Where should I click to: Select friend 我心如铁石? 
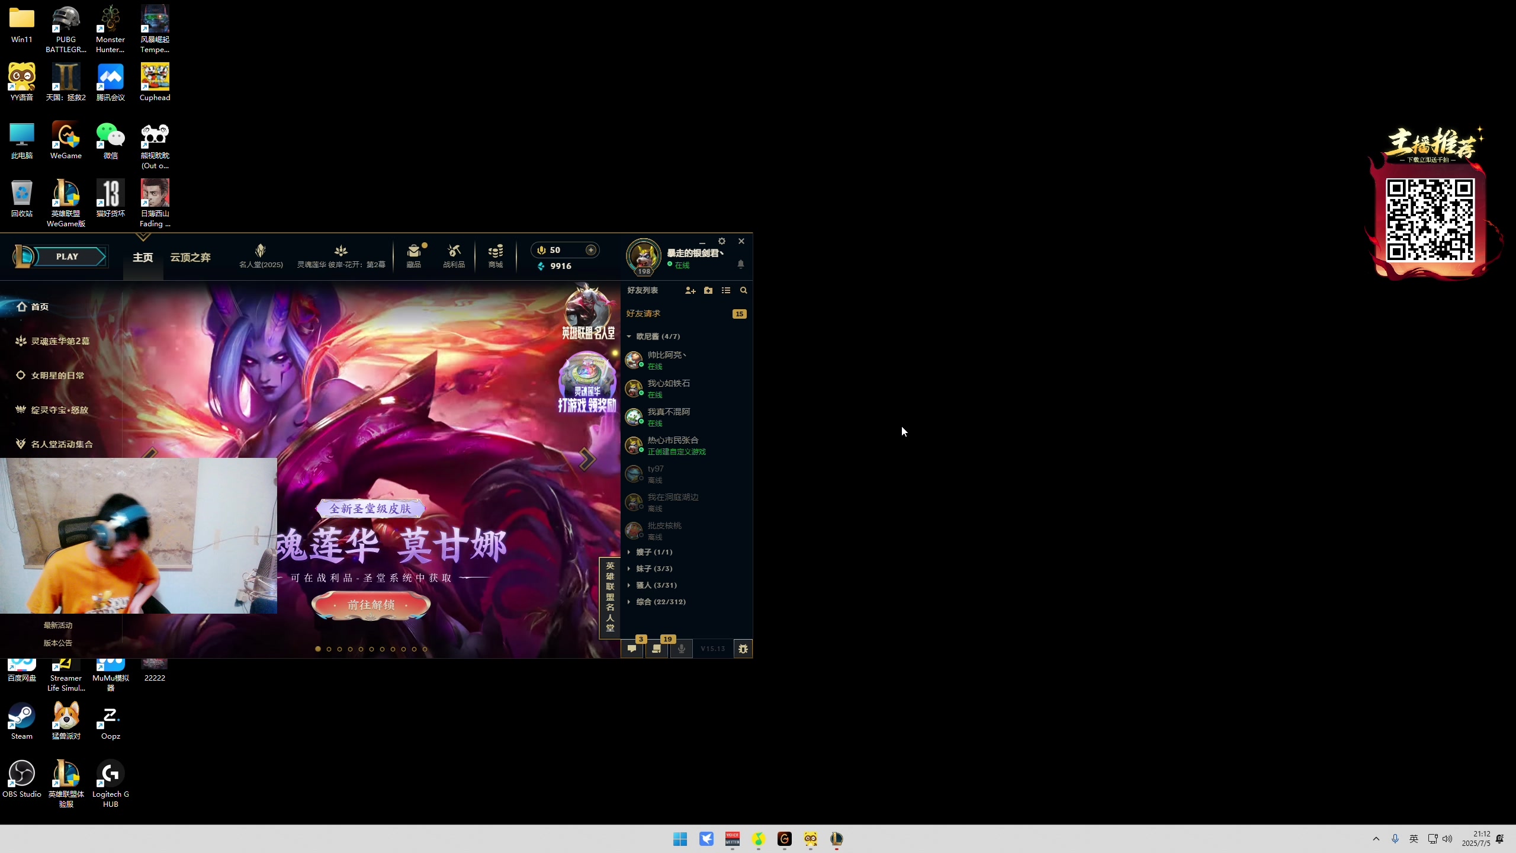click(686, 389)
